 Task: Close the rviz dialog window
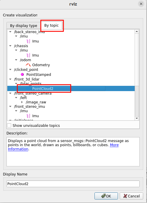point(141,4)
